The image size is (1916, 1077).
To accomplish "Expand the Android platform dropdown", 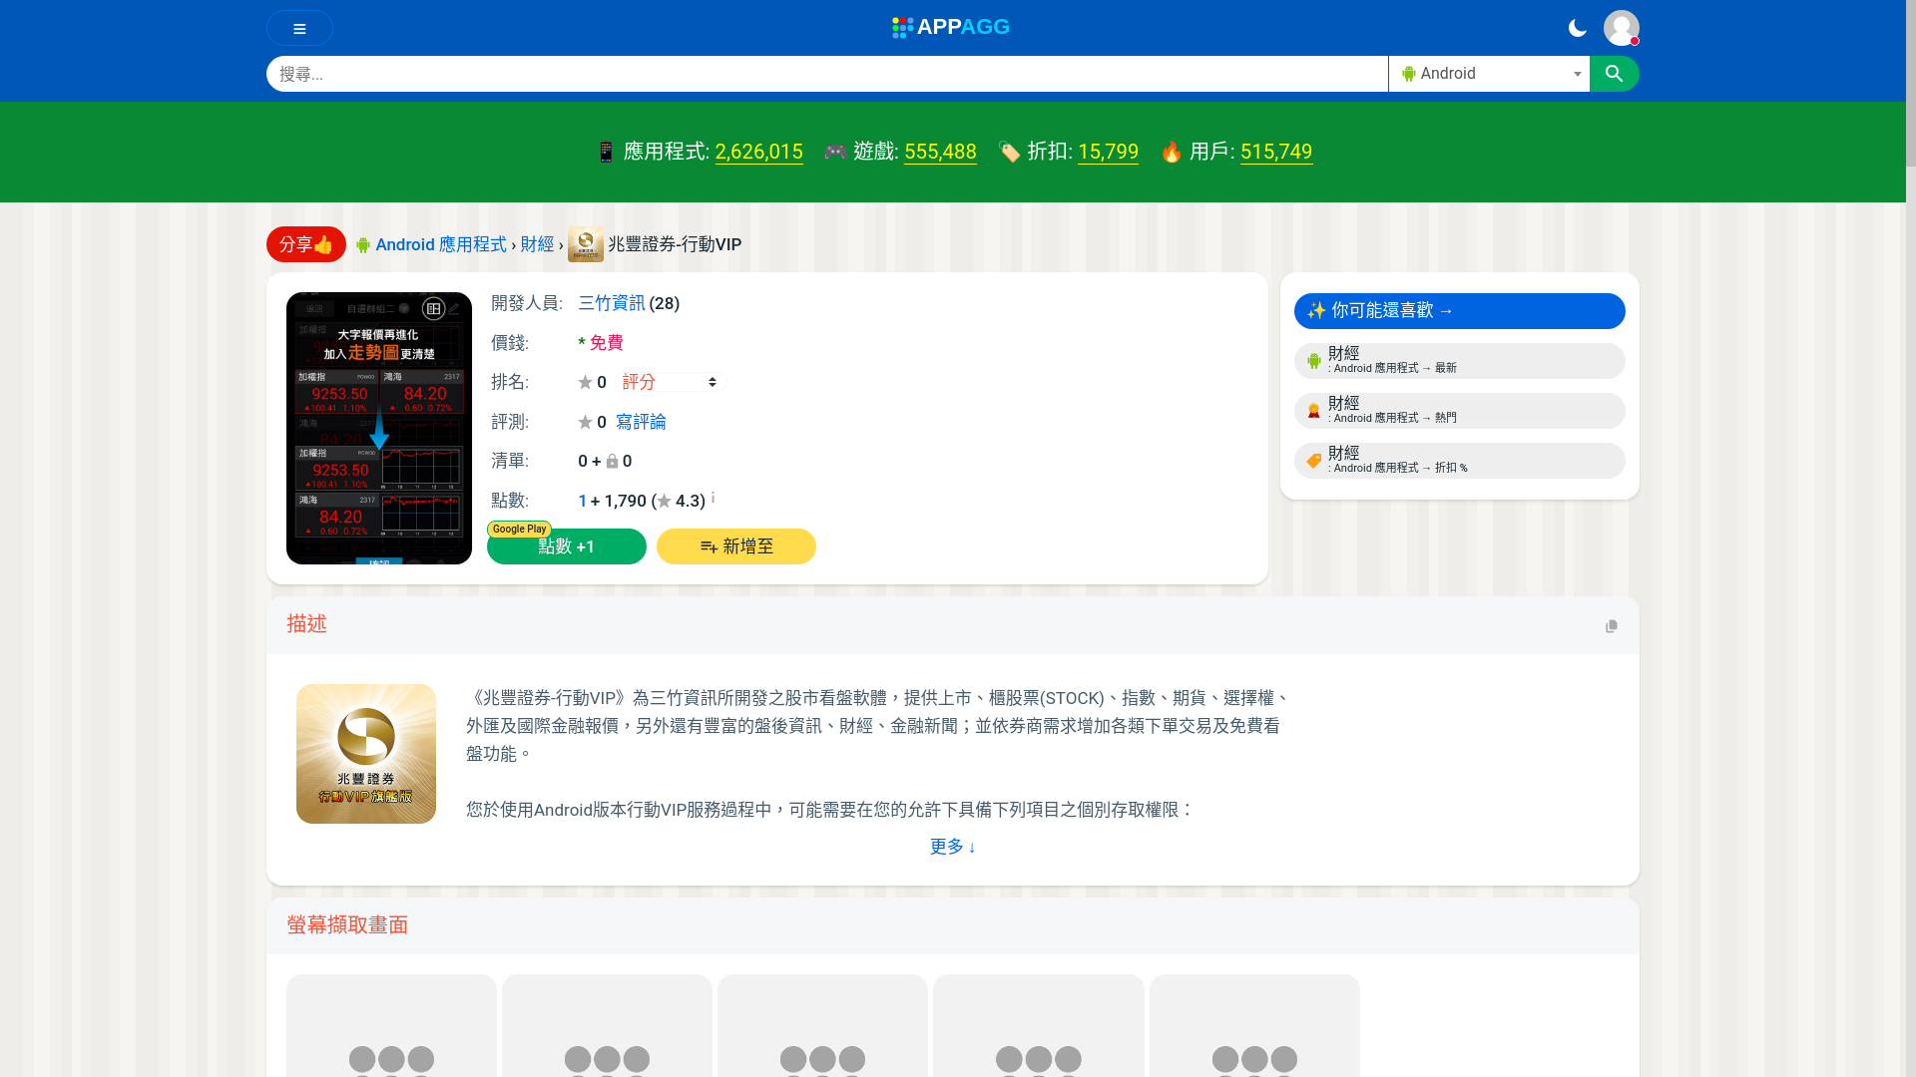I will coord(1489,74).
